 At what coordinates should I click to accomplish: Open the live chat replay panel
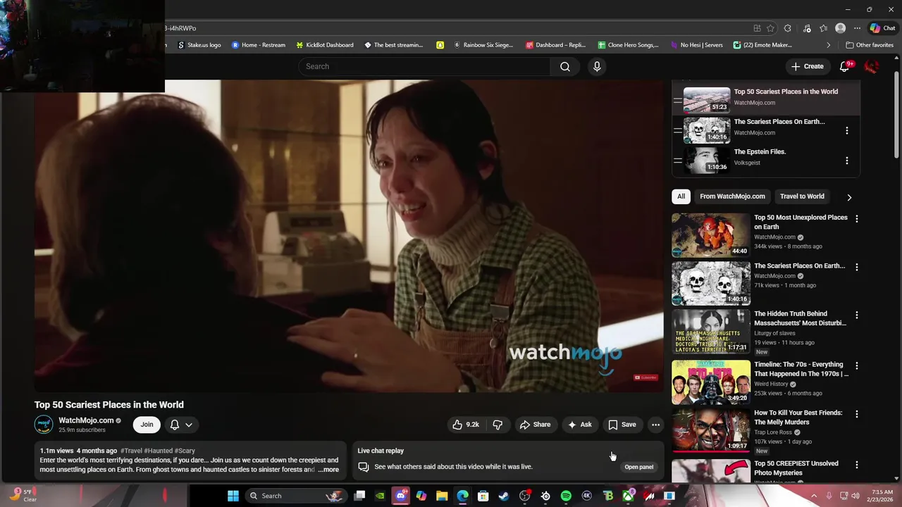639,467
